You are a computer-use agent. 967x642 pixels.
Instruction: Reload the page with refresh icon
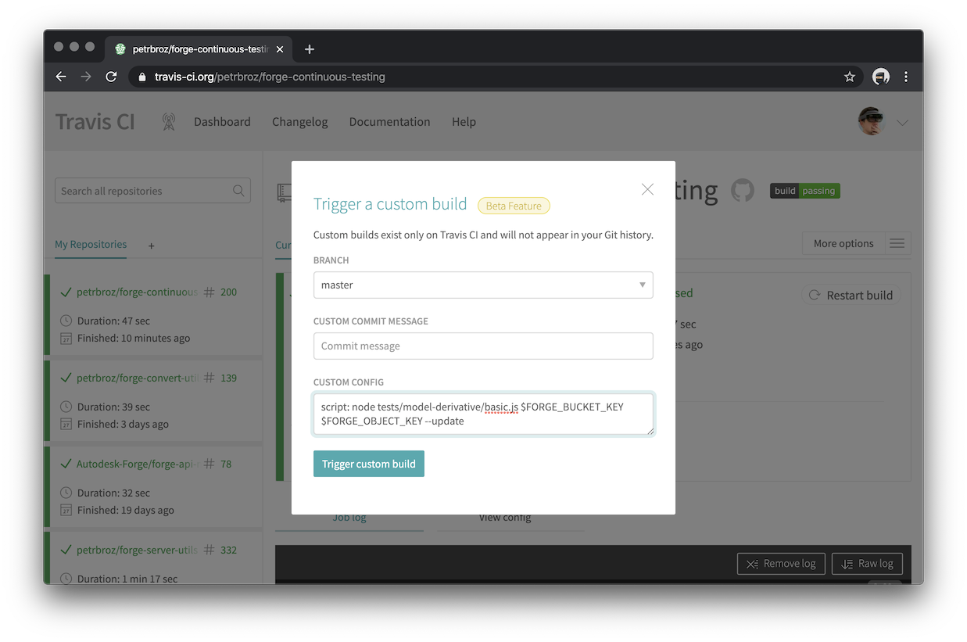pos(111,77)
